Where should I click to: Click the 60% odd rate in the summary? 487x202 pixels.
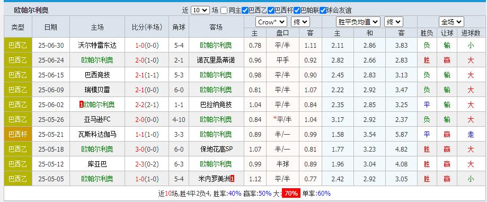click(324, 194)
